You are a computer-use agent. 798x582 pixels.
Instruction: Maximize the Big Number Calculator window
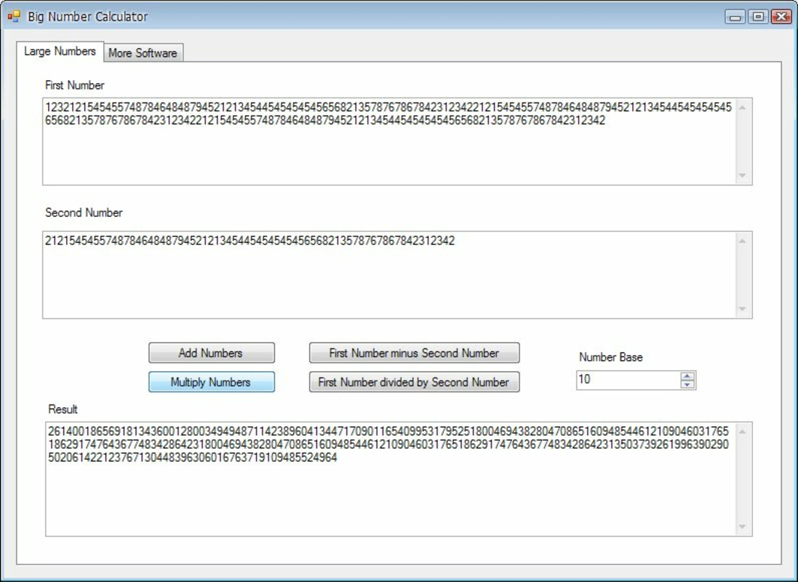tap(758, 17)
